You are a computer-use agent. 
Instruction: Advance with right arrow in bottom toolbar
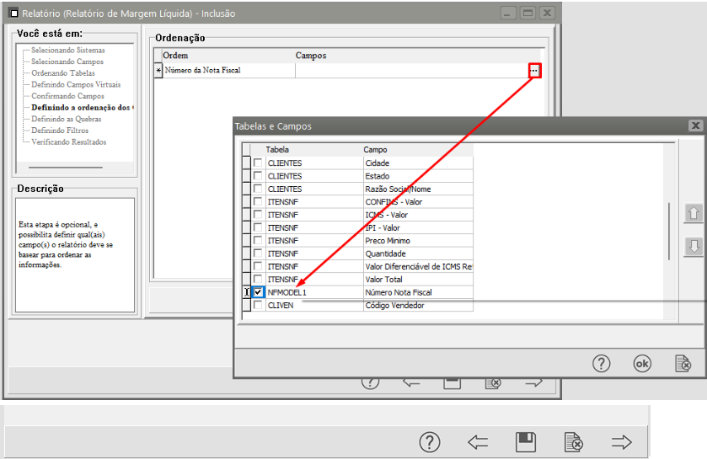pos(622,441)
